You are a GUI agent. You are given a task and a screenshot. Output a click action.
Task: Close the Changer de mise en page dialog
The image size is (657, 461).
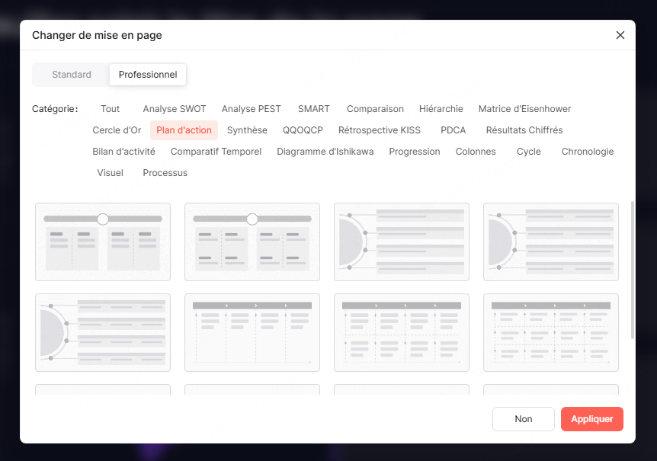(620, 35)
